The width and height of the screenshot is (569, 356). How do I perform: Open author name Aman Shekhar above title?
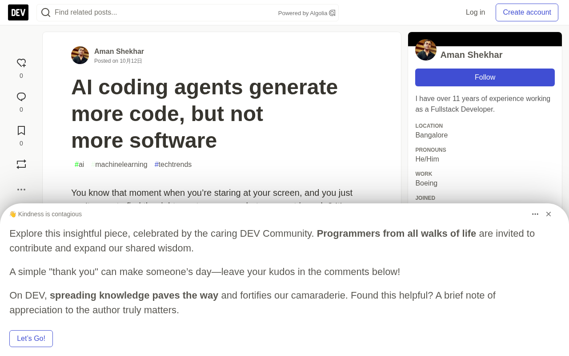(119, 52)
